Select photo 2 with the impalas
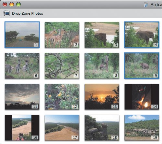Viewport: 162px width, 144px height. (62, 35)
